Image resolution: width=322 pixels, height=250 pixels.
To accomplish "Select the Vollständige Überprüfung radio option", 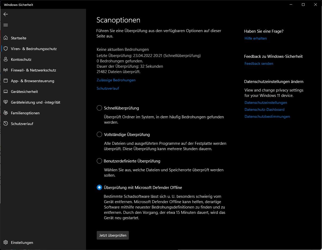I will (99, 134).
